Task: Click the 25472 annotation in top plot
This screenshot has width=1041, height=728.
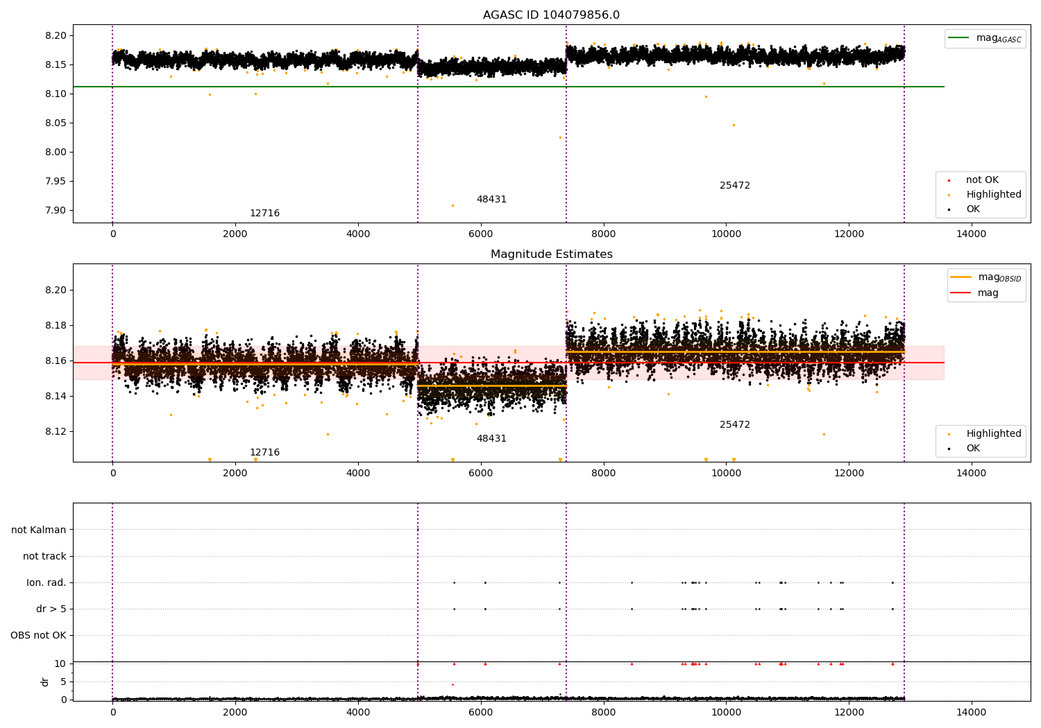Action: pyautogui.click(x=735, y=186)
